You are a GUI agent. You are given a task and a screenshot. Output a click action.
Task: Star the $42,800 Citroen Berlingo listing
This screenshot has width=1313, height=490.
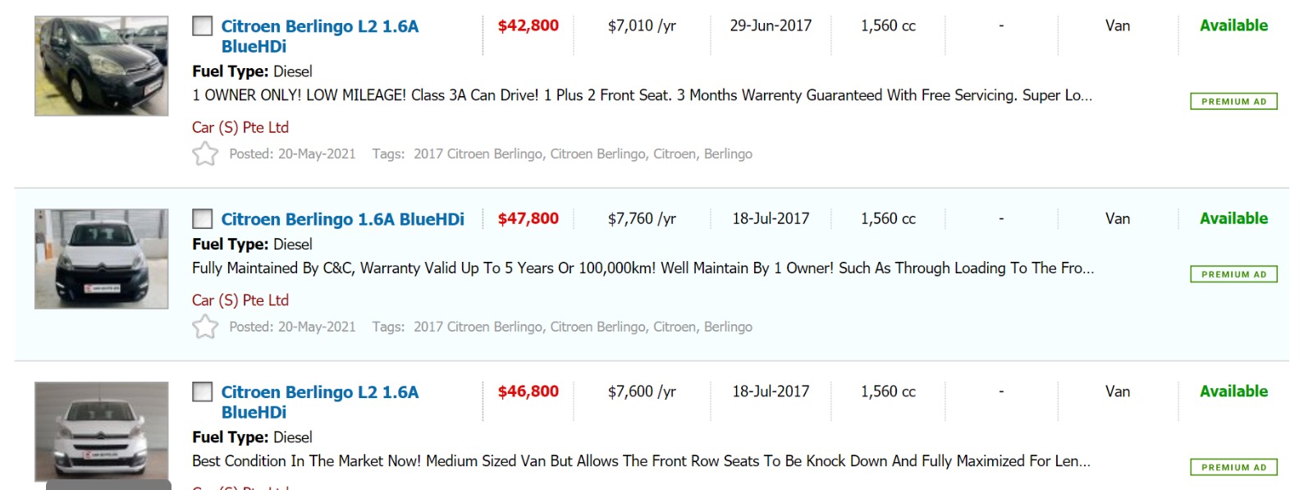[x=205, y=153]
